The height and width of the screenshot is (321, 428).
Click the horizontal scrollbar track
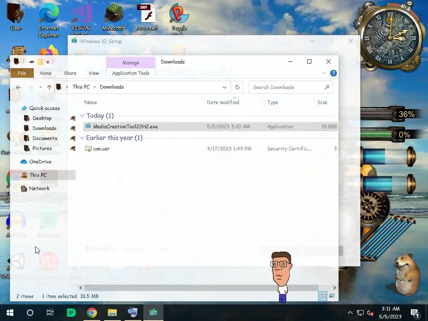pyautogui.click(x=201, y=288)
